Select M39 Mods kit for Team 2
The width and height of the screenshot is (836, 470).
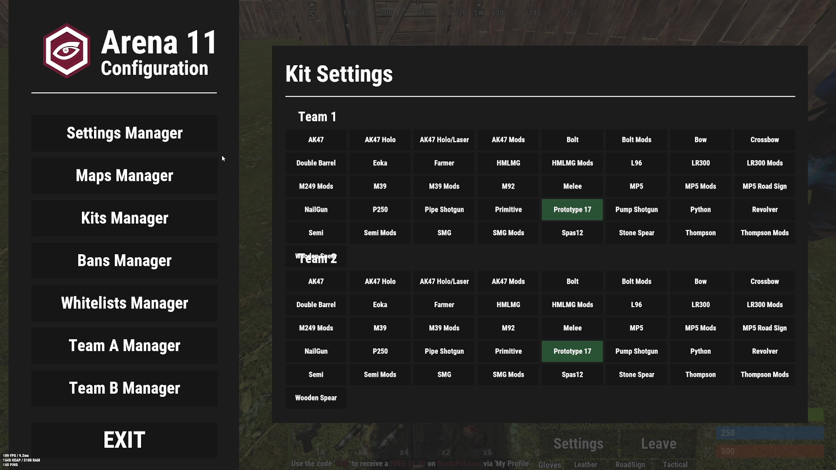[x=444, y=328]
